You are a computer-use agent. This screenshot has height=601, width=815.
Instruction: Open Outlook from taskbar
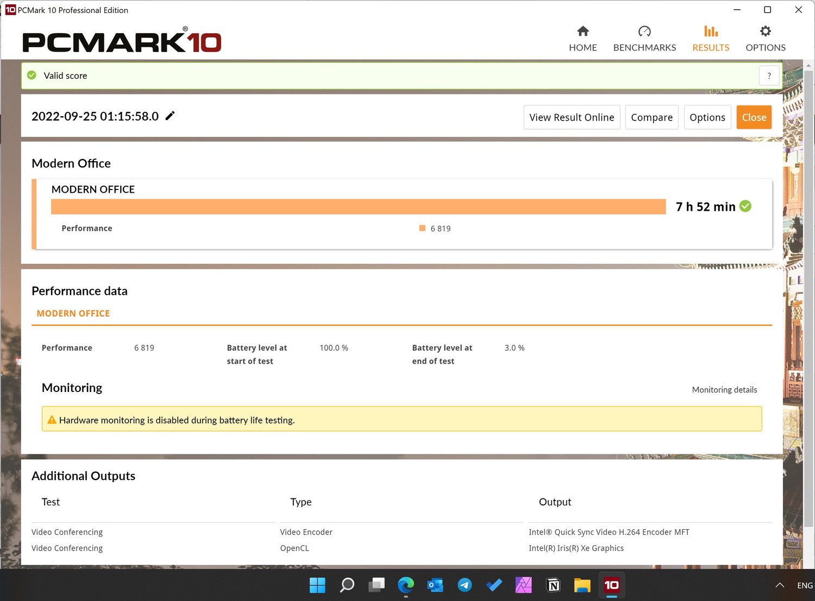coord(435,585)
